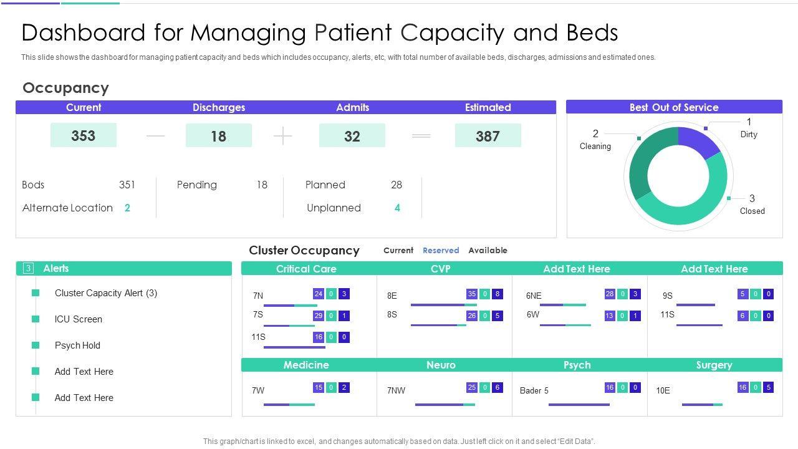This screenshot has height=449, width=798.
Task: Click the Alternate Location value 2
Action: 127,208
